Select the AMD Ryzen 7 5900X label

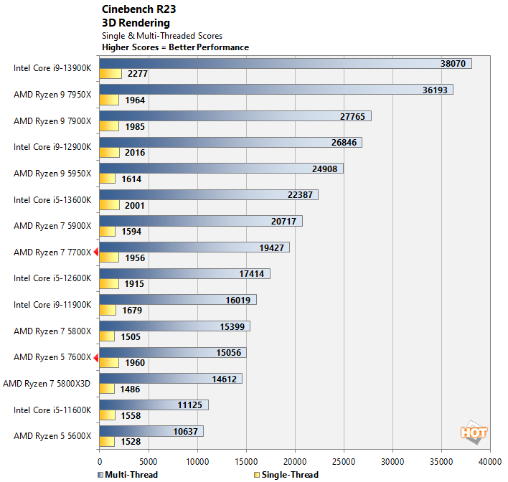point(52,226)
